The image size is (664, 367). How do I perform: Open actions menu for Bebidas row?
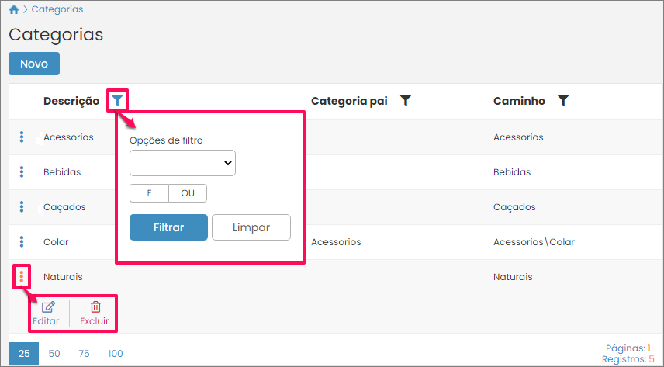click(22, 172)
